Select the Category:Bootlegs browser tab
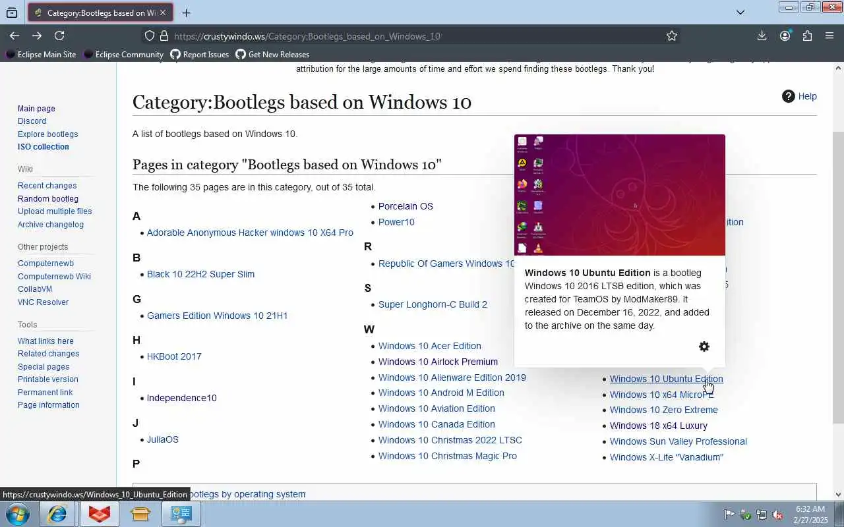Screen dimensions: 844x527 100,13
